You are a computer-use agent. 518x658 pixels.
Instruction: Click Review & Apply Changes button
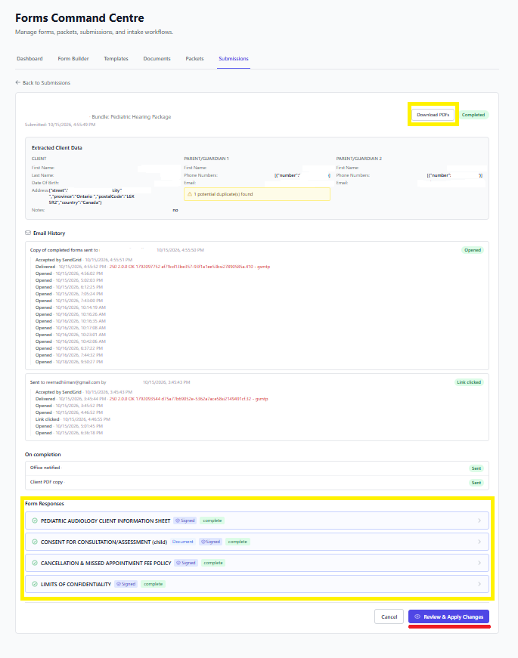point(448,617)
